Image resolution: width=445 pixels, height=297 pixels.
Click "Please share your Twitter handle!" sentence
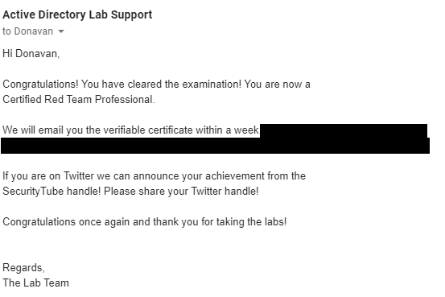(x=181, y=191)
